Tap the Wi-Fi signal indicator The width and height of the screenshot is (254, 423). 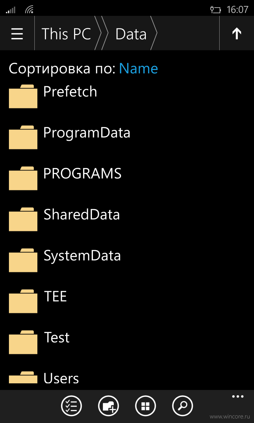[x=29, y=10]
